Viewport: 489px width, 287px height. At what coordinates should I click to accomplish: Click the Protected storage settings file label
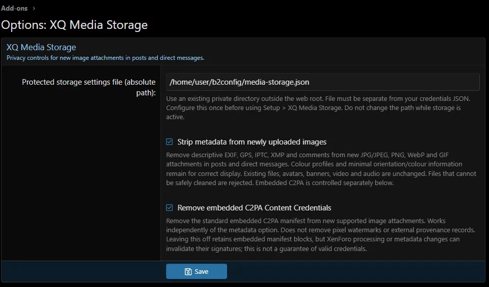click(89, 87)
